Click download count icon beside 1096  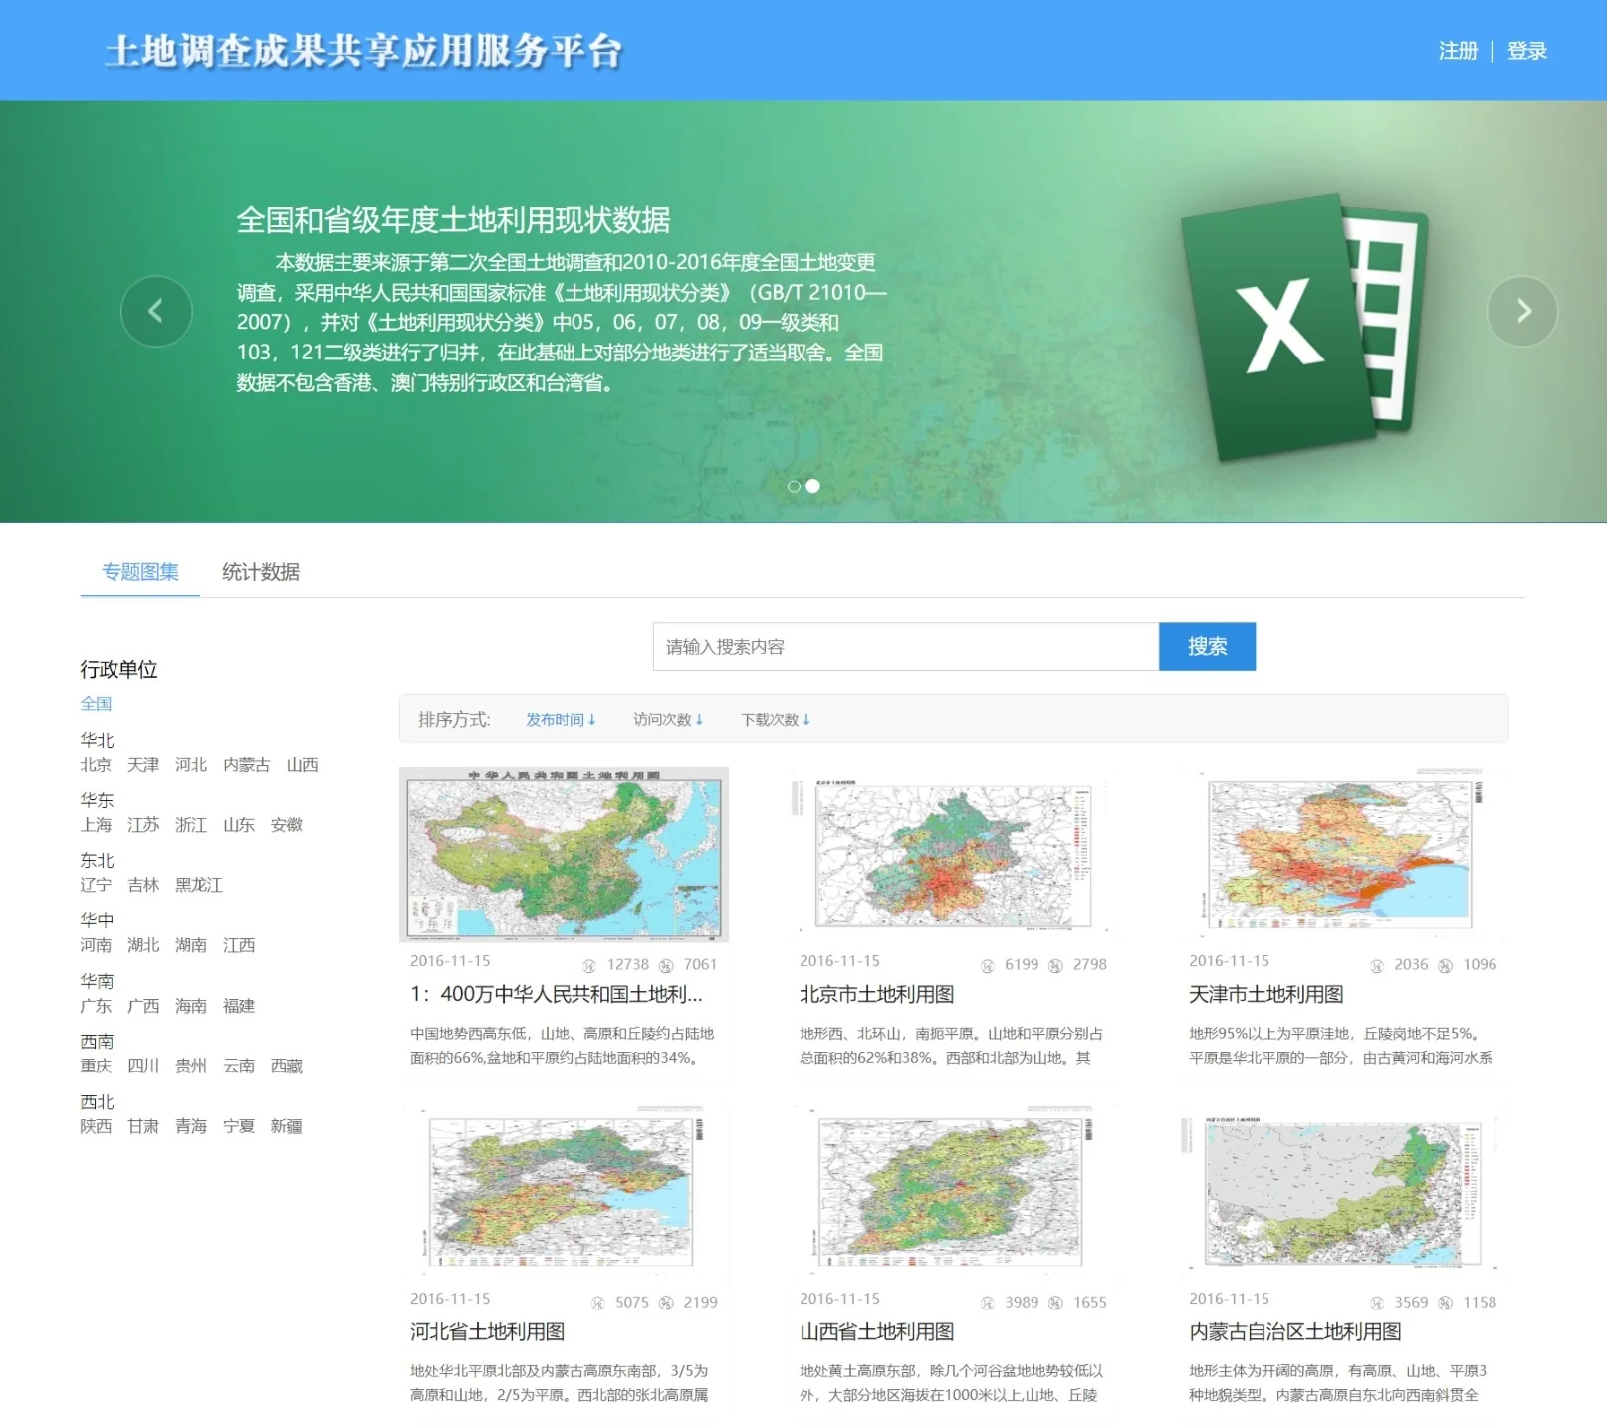[1445, 966]
